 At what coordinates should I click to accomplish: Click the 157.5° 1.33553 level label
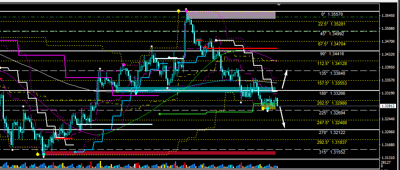coord(332,83)
